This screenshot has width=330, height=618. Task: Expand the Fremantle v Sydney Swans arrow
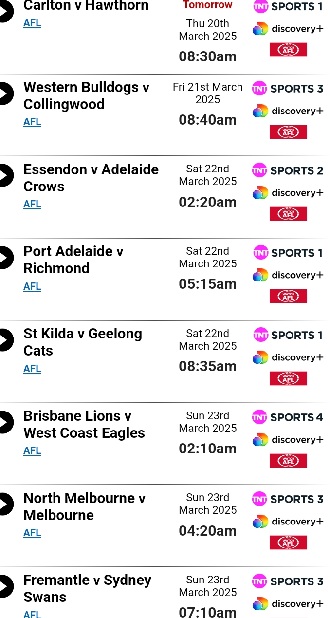[6, 586]
